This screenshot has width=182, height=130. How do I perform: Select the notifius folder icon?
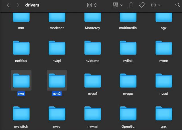click(x=21, y=48)
